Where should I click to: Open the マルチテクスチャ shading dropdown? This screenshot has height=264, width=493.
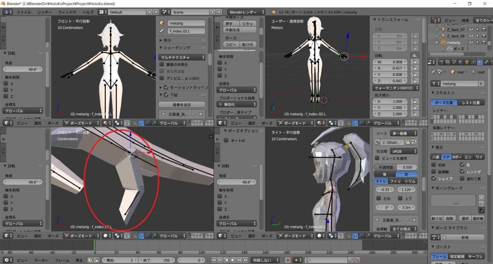pyautogui.click(x=182, y=57)
